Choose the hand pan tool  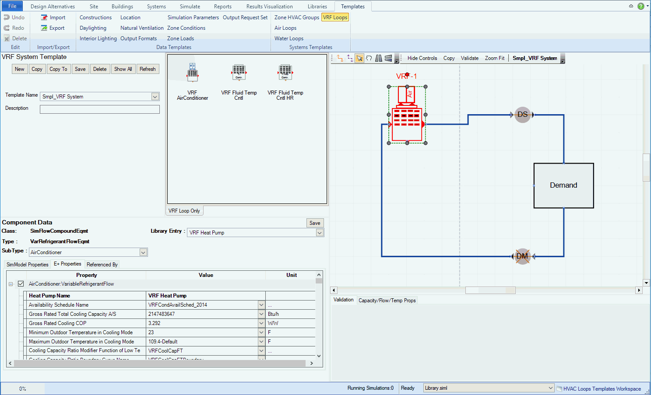(x=369, y=58)
